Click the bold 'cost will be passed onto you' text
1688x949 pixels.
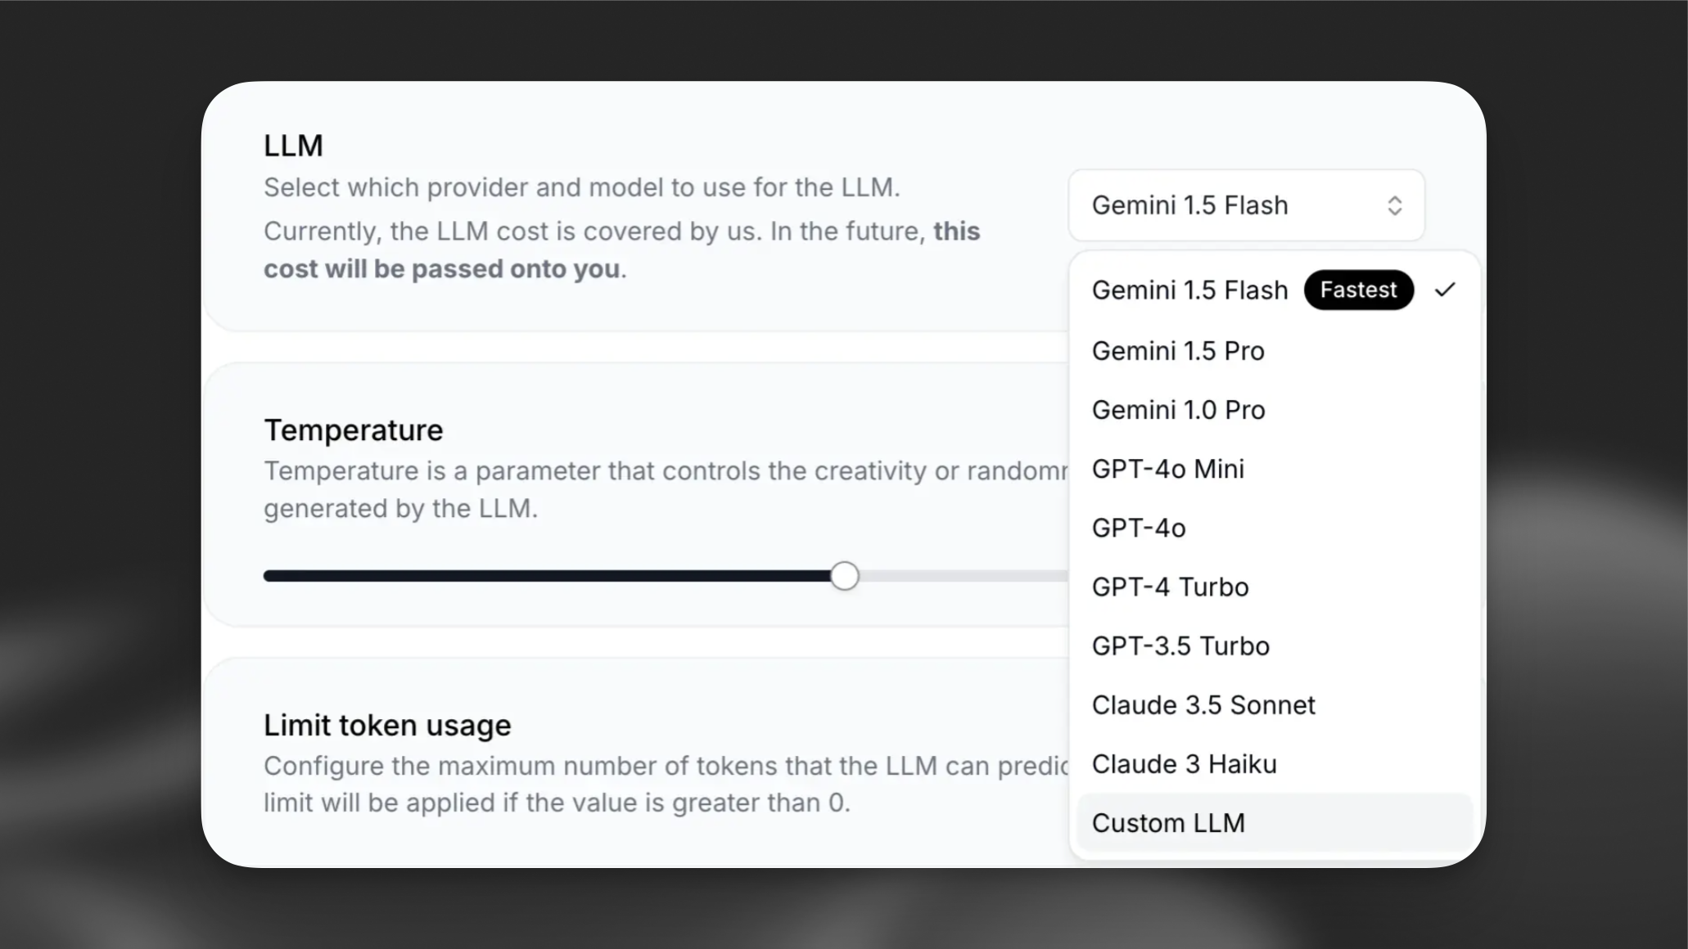point(442,268)
